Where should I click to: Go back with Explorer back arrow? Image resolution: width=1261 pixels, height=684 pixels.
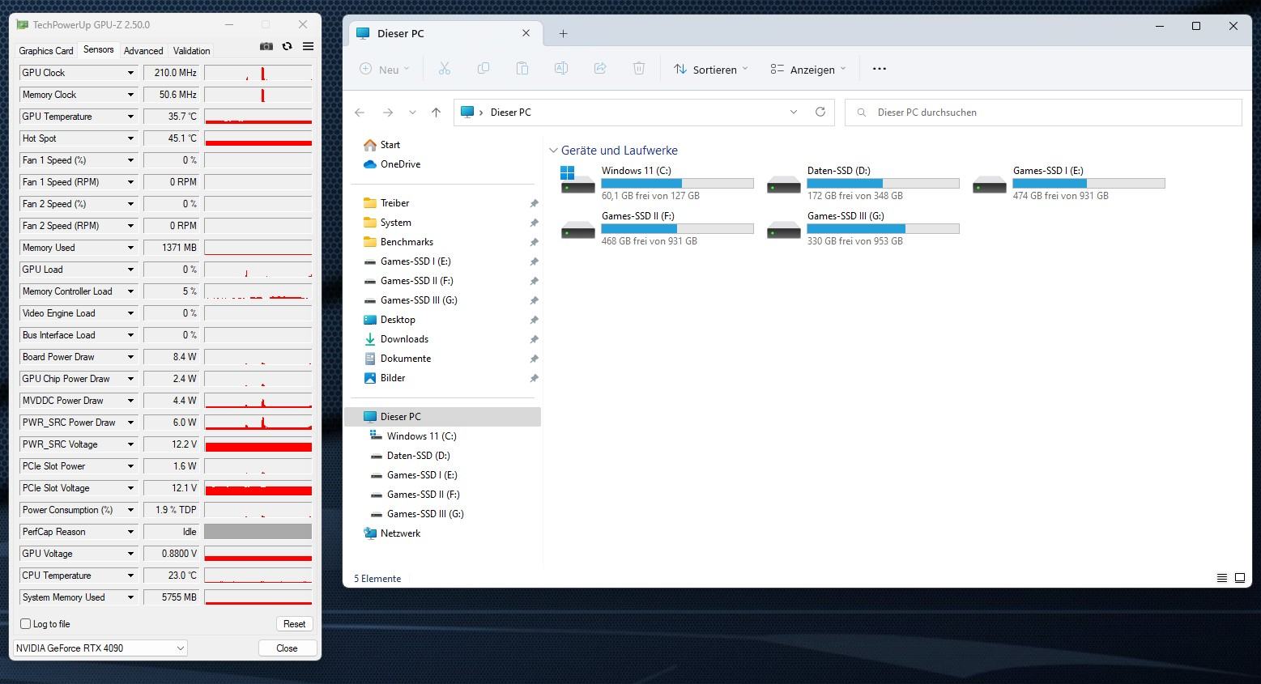[x=360, y=113]
